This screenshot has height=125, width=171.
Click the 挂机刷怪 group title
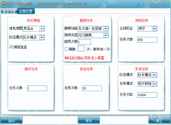(34, 20)
